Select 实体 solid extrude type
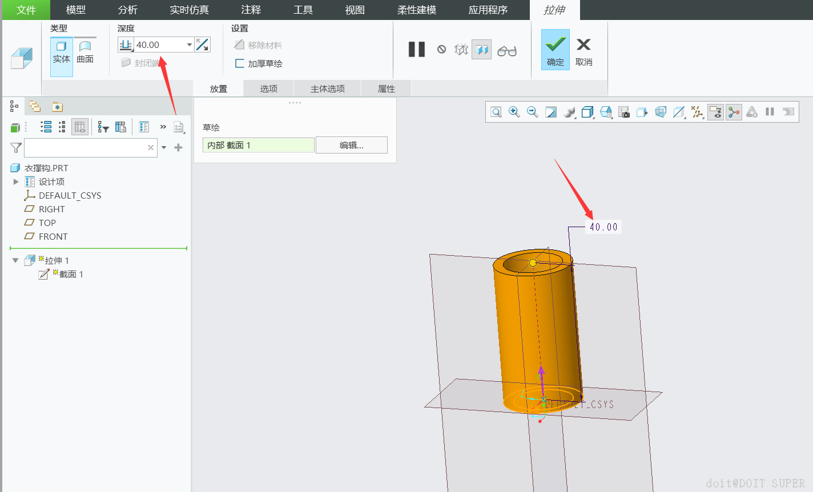The image size is (813, 492). [62, 51]
